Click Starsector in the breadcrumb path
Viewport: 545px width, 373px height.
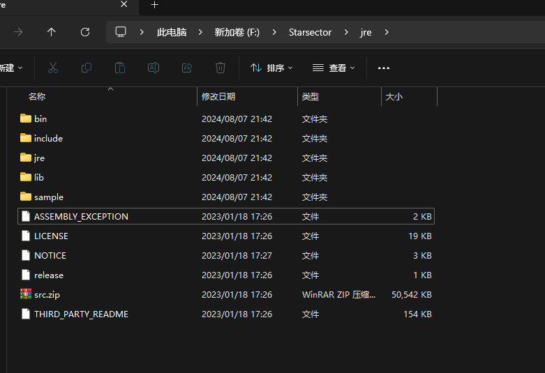(311, 32)
